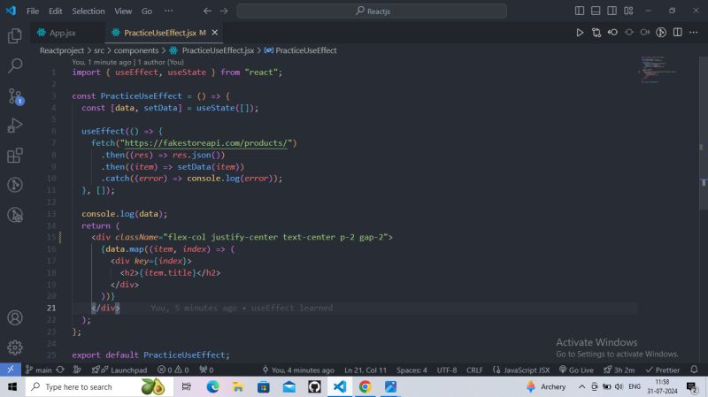
Task: Expand the hidden menus ellipsis
Action: 168,11
